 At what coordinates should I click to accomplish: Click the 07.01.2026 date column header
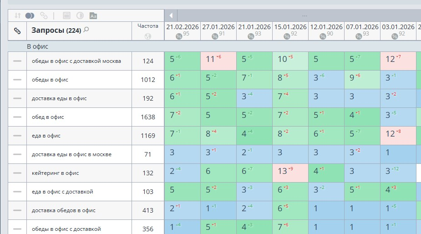click(x=362, y=27)
